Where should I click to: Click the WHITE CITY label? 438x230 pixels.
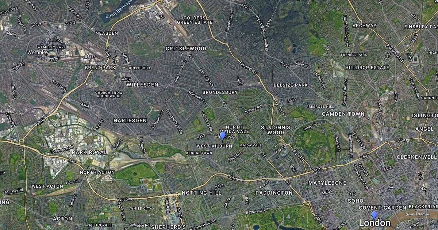click(141, 208)
